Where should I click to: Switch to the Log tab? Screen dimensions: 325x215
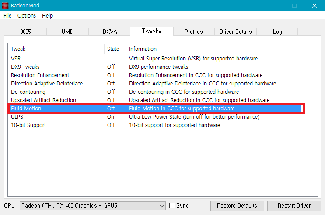(277, 32)
